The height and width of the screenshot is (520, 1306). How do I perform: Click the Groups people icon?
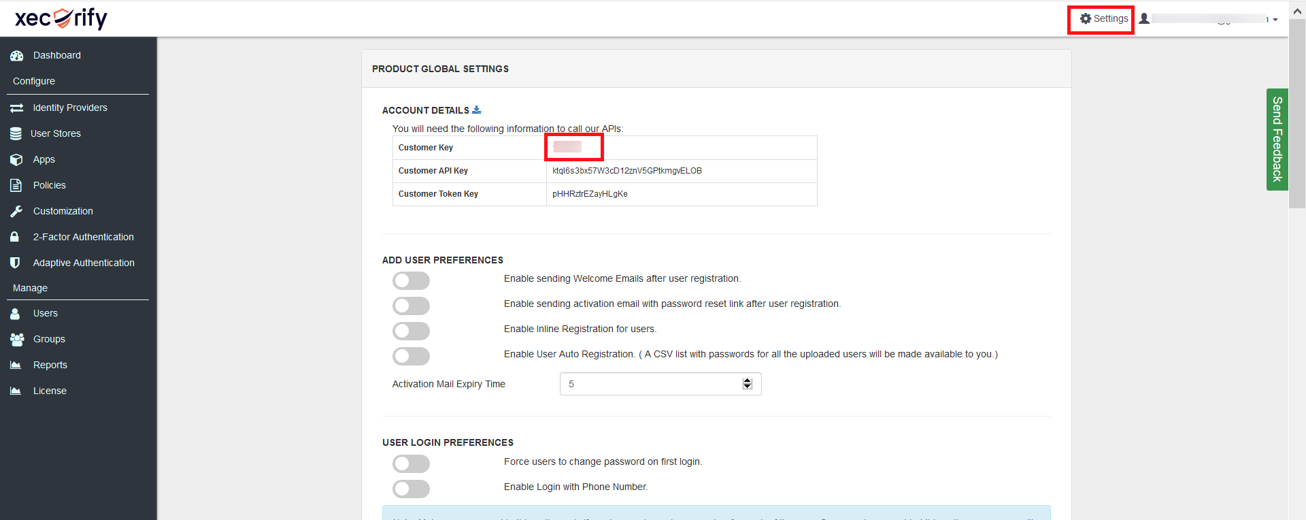17,339
